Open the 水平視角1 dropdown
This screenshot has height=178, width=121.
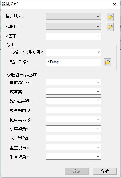point(73,129)
